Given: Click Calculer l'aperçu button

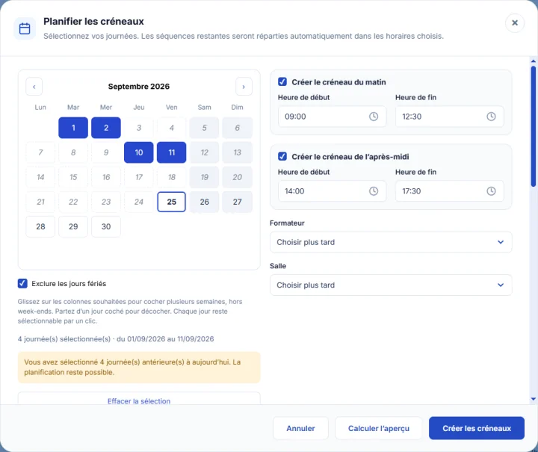Looking at the screenshot, I should click(379, 428).
